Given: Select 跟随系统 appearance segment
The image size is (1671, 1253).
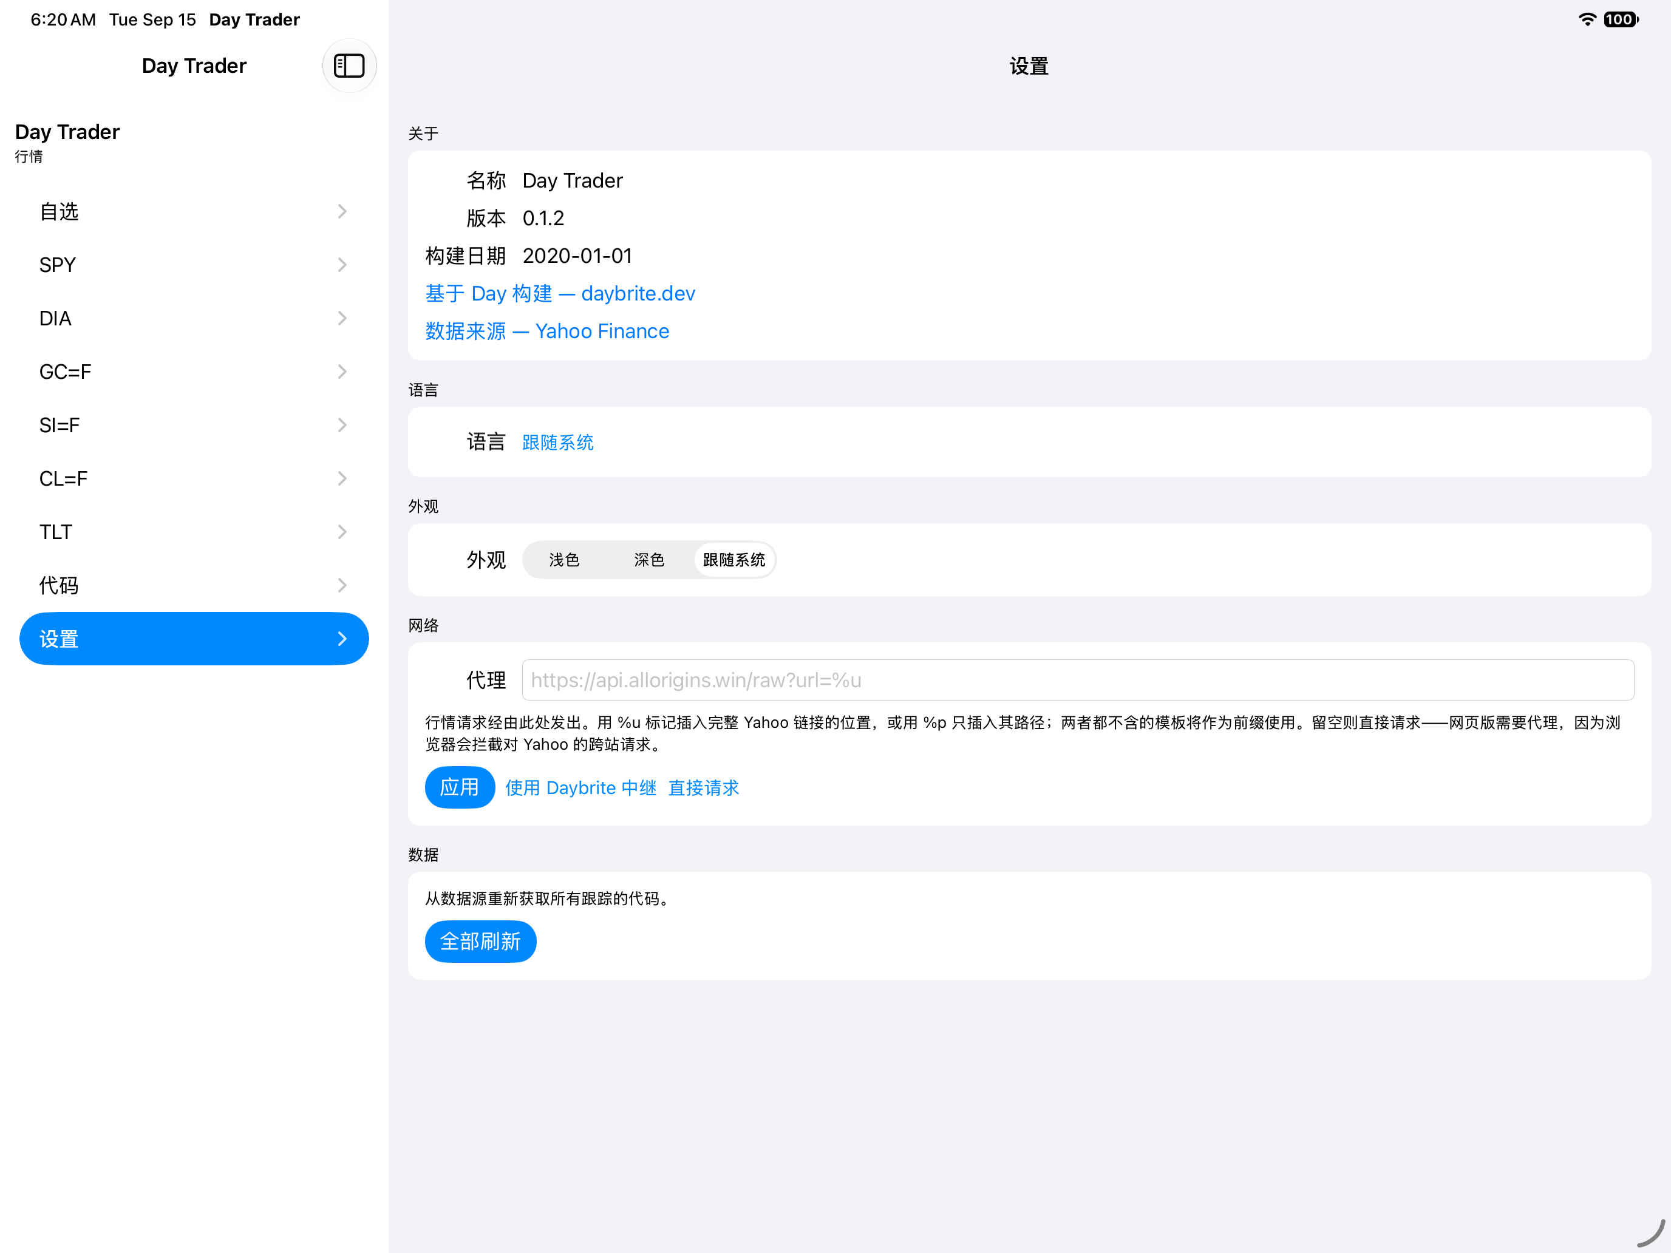Looking at the screenshot, I should (733, 560).
